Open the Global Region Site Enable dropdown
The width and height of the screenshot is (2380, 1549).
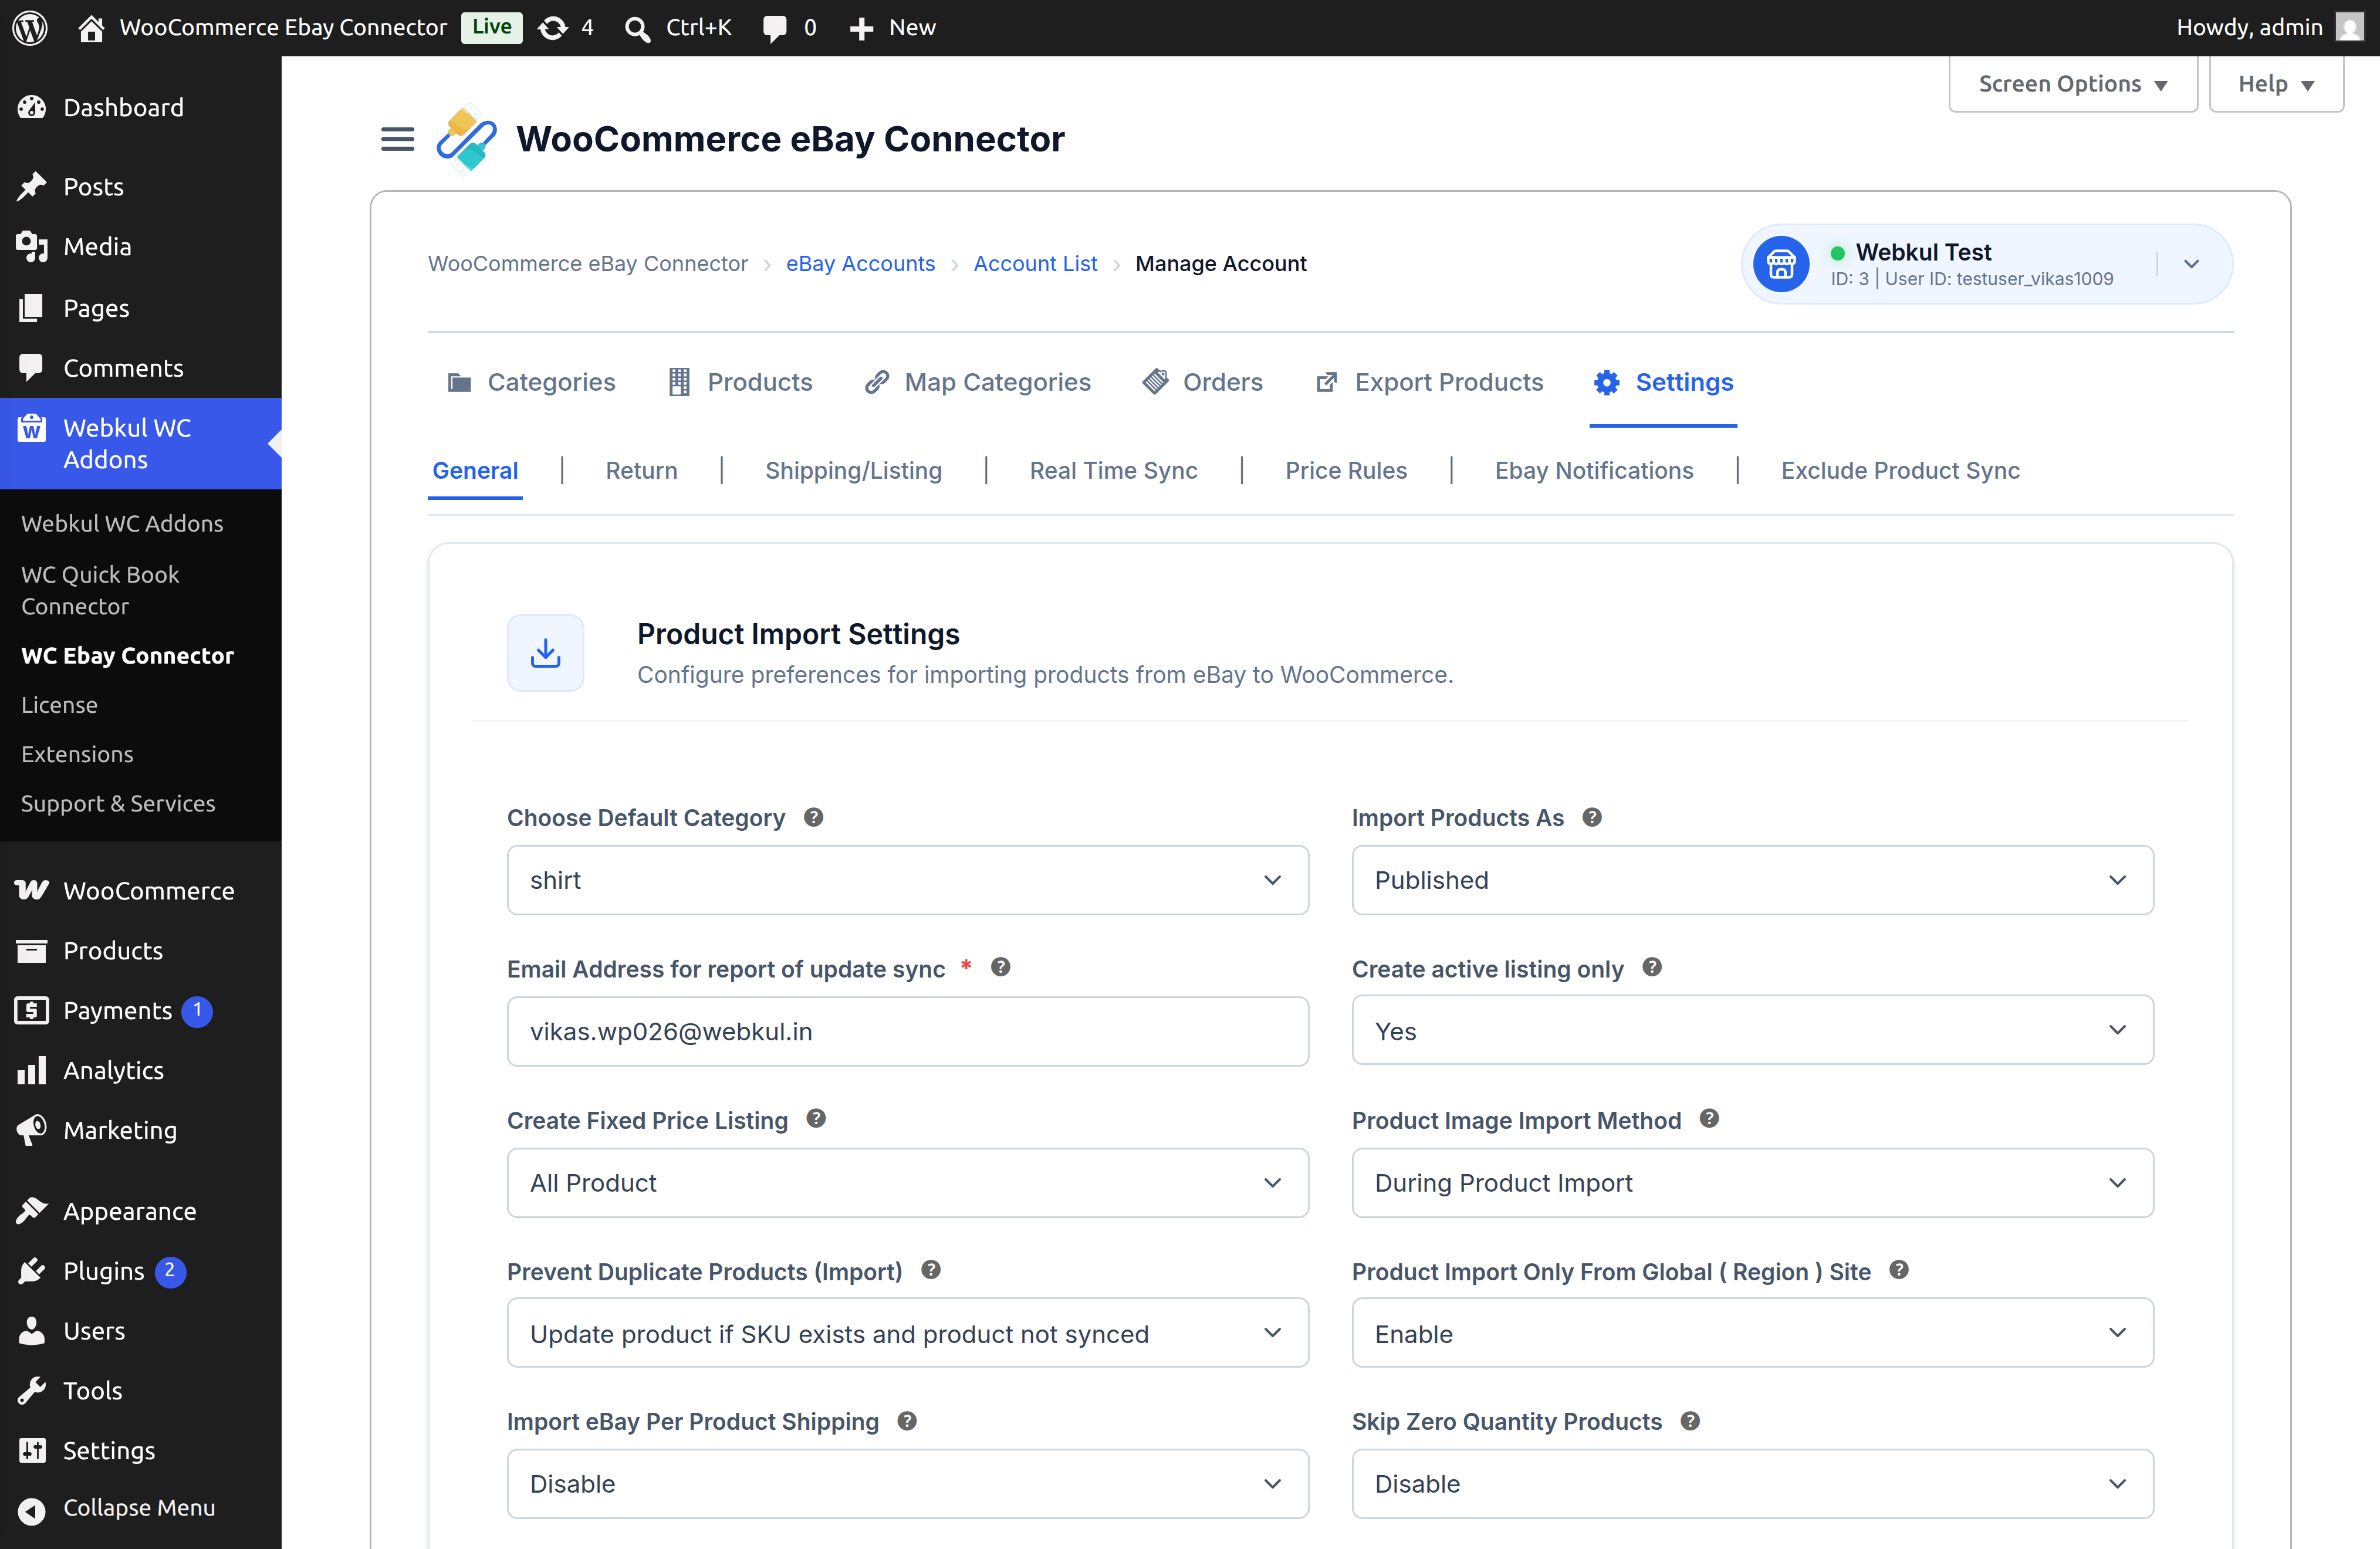1752,1333
